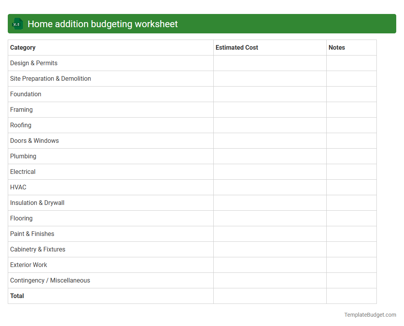The width and height of the screenshot is (404, 326).
Task: Select the Flooring row label
Action: pos(21,218)
